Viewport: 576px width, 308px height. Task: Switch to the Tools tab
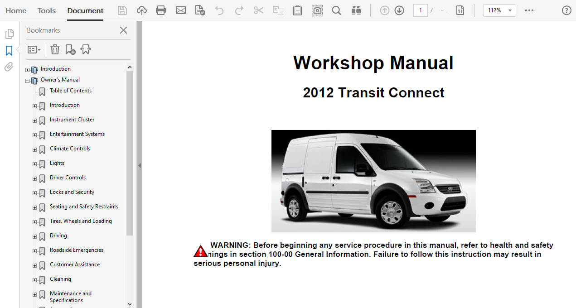pyautogui.click(x=47, y=10)
